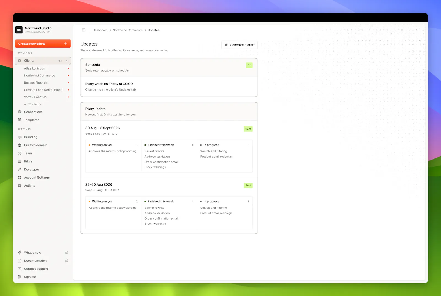Click external link icon beside Documentation

click(66, 261)
